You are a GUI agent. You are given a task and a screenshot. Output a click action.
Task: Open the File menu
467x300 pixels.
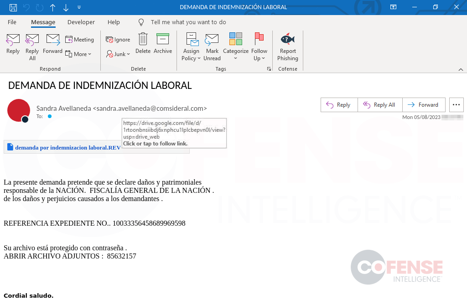(x=12, y=22)
